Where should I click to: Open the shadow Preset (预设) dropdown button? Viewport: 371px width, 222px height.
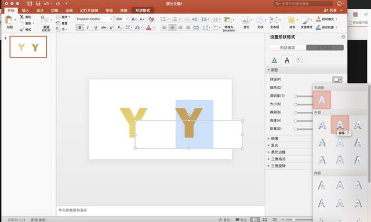point(337,79)
